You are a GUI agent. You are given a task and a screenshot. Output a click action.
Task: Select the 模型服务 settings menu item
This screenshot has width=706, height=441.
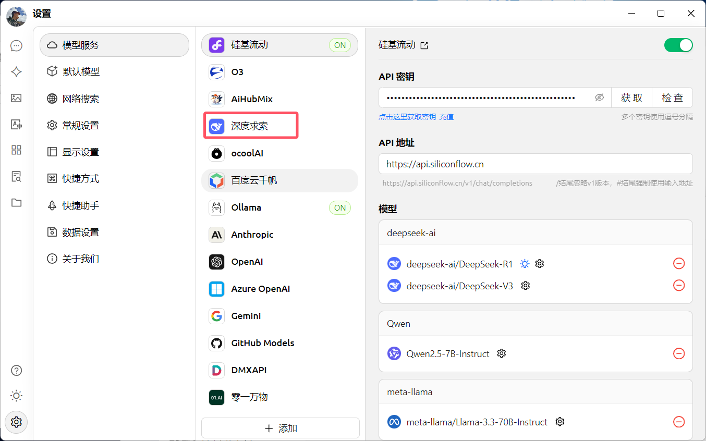(x=114, y=45)
